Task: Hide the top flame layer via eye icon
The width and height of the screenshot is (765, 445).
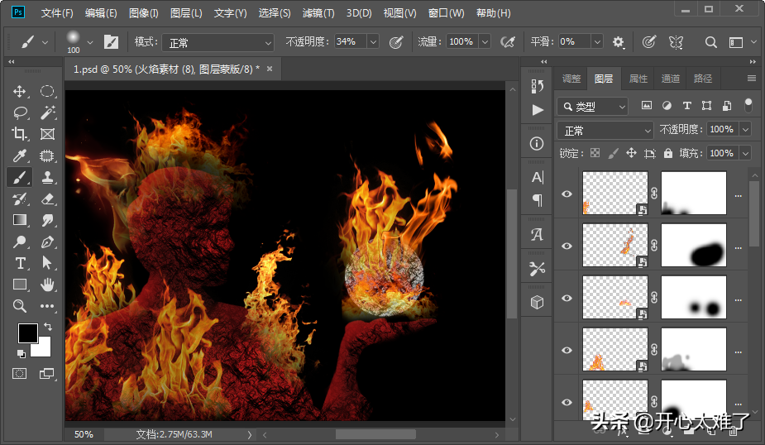Action: pos(567,194)
